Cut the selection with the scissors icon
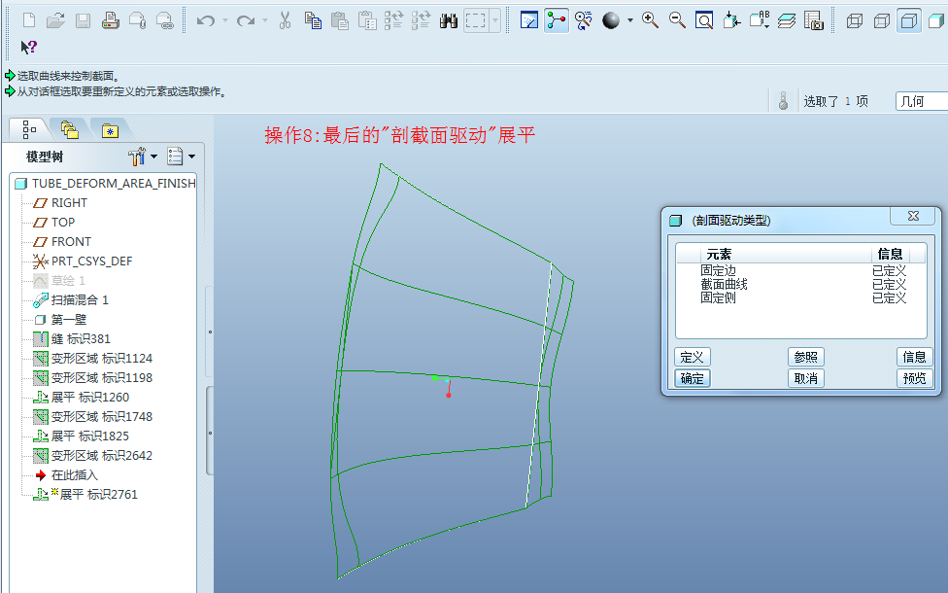This screenshot has width=948, height=593. point(285,20)
